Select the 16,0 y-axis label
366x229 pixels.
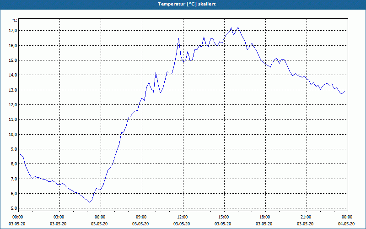click(x=13, y=45)
